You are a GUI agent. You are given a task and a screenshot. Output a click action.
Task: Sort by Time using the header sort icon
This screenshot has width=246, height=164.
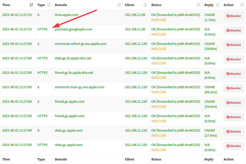pos(31,5)
